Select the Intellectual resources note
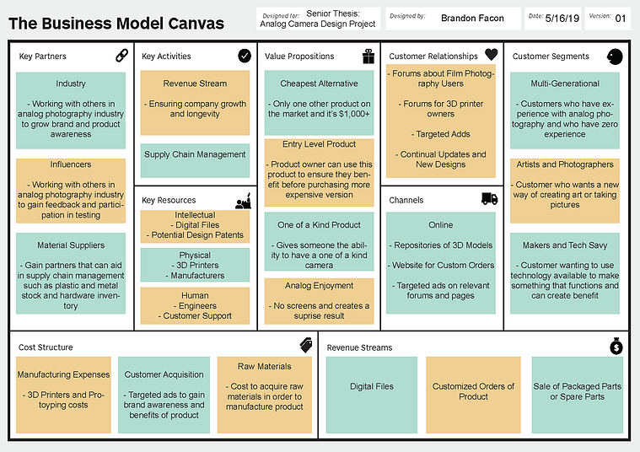 tap(195, 227)
